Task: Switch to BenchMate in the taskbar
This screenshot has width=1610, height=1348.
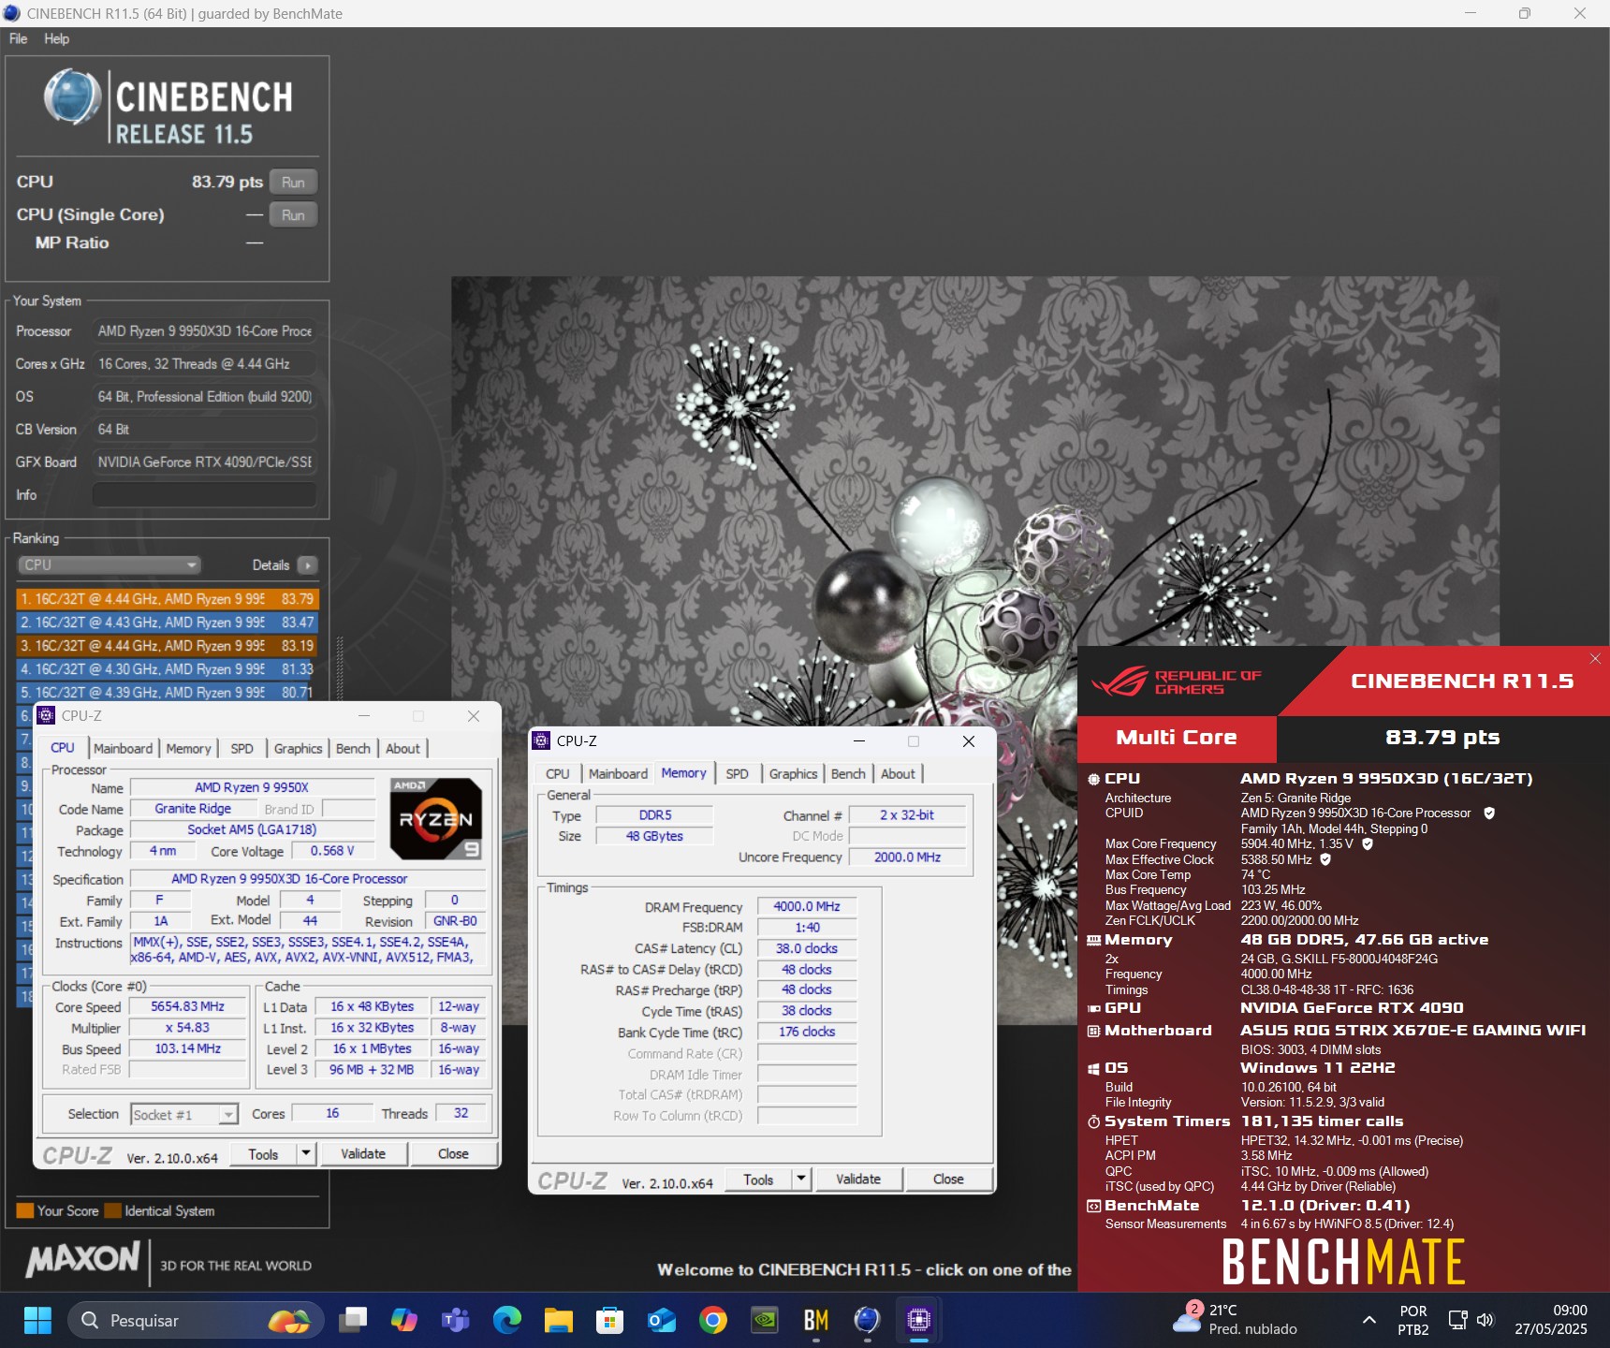Action: click(816, 1320)
